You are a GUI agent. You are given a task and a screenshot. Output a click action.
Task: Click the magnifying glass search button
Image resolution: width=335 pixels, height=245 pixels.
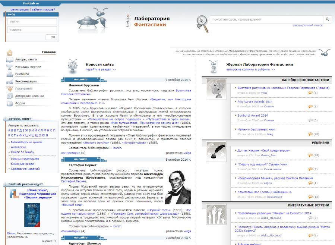pyautogui.click(x=327, y=19)
